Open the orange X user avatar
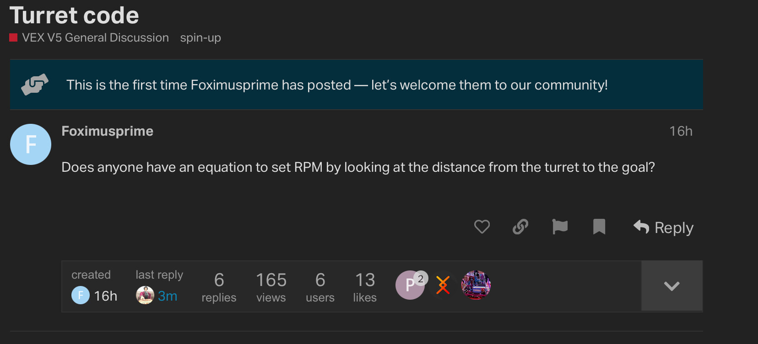 443,286
